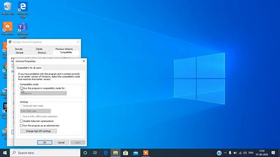The height and width of the screenshot is (157, 280).
Task: Launch Edge from the taskbar
Action: point(105,153)
